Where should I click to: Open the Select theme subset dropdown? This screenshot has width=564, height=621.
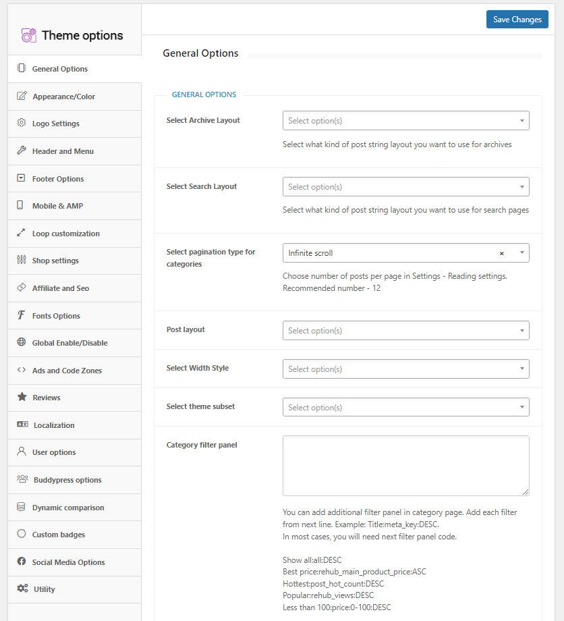(x=405, y=407)
